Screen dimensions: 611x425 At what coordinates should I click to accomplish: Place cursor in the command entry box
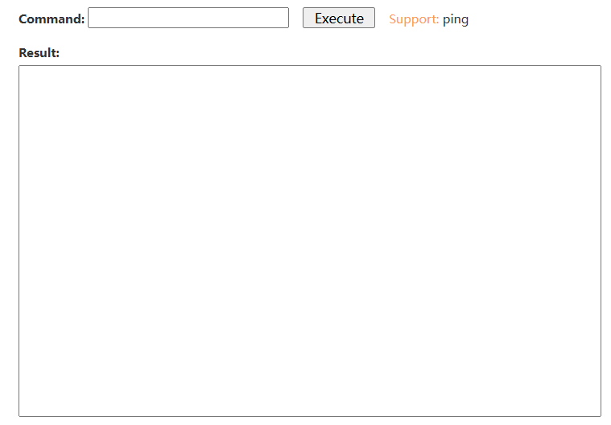188,19
